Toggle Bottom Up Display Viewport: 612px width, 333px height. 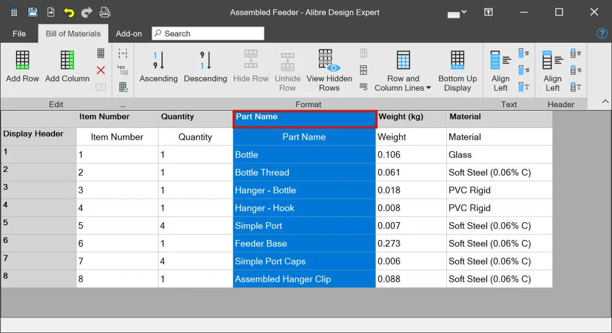[457, 70]
